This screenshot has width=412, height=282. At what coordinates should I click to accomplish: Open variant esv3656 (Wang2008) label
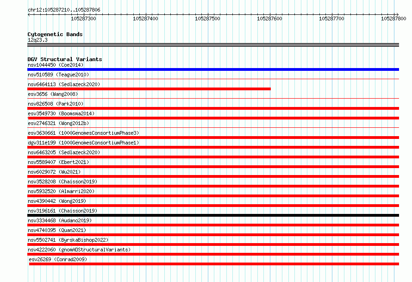(x=53, y=94)
